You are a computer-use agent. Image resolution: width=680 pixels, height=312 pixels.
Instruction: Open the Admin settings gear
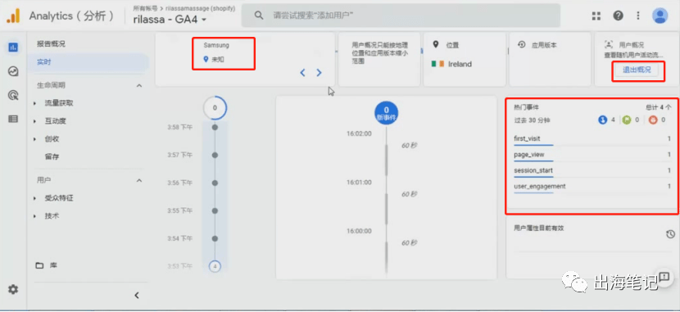[13, 289]
